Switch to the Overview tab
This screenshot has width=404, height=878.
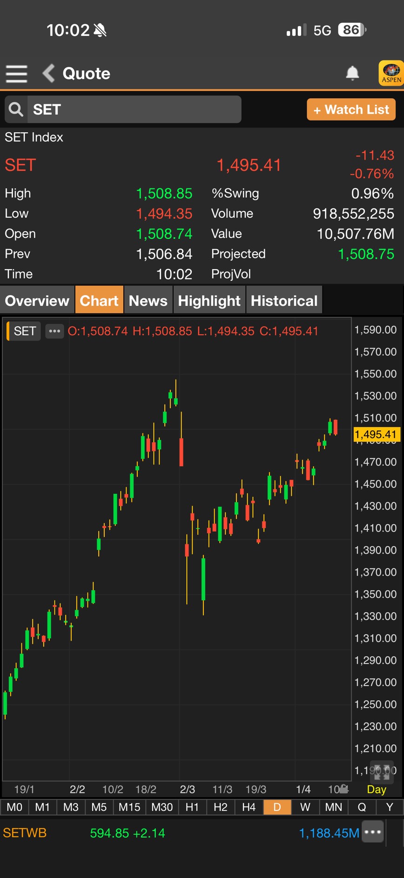click(x=37, y=301)
